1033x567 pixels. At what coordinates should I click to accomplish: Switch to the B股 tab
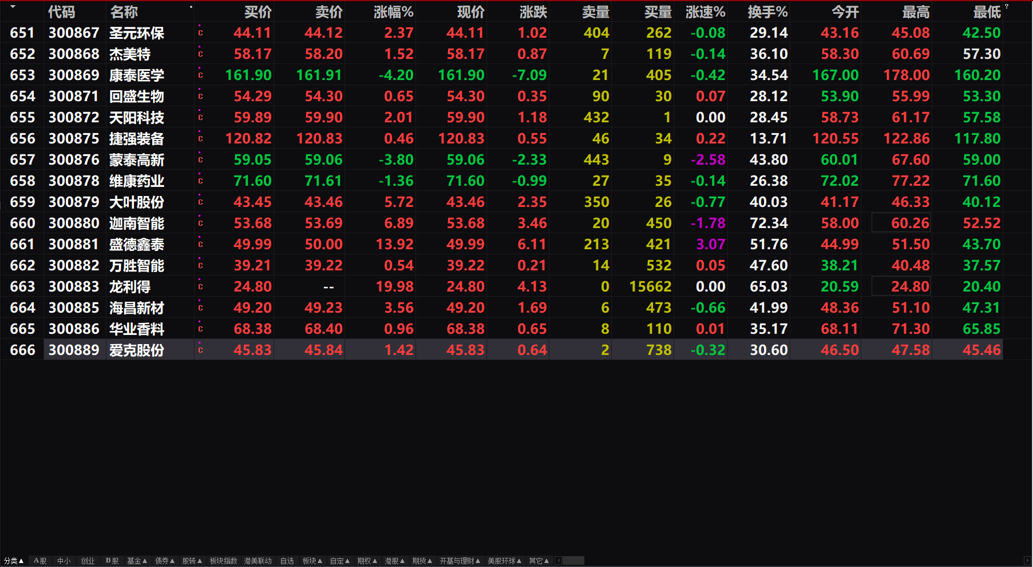click(112, 561)
